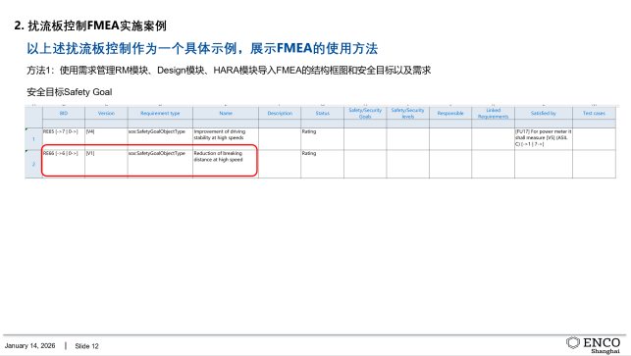Click the ENCO Shanghai logo
This screenshot has width=631, height=356.
click(x=593, y=345)
